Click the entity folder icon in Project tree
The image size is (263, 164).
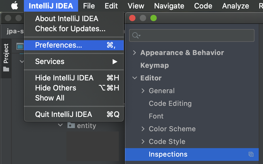point(71,126)
